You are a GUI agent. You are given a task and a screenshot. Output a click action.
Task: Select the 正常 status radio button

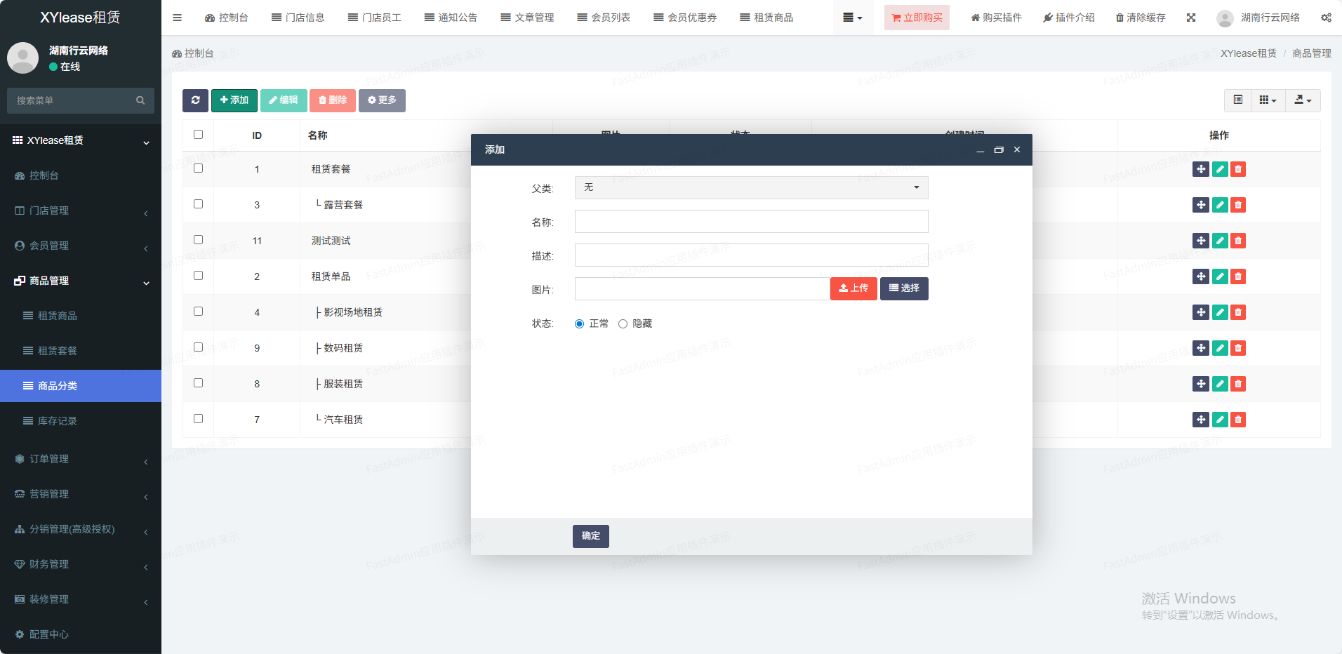coord(579,323)
